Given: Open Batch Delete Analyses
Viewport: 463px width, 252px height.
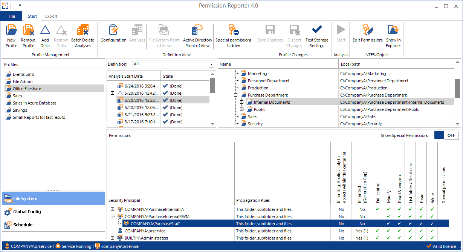Looking at the screenshot, I should pyautogui.click(x=83, y=30).
